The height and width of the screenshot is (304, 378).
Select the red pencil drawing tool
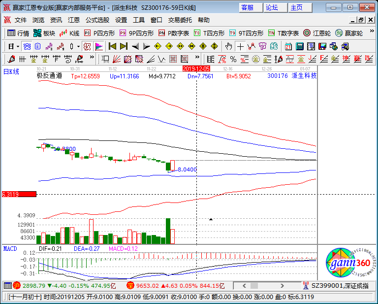11,59
